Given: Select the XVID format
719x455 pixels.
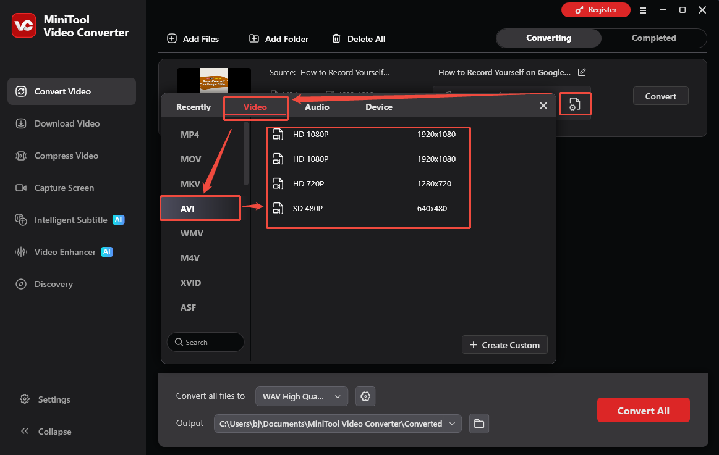Looking at the screenshot, I should [191, 283].
